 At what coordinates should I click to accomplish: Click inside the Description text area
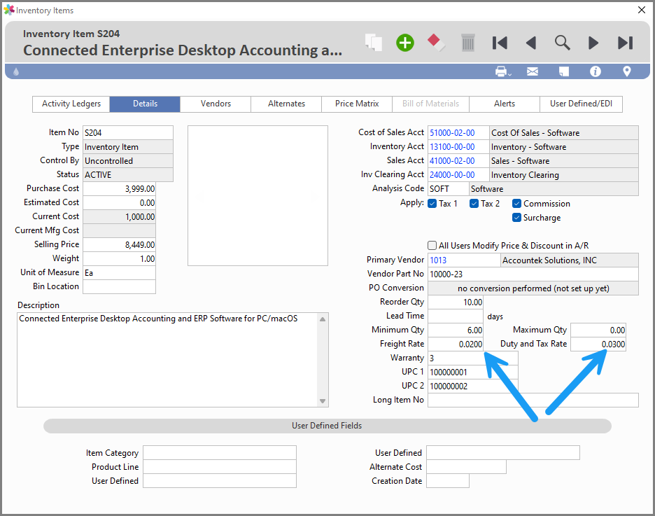[x=167, y=360]
